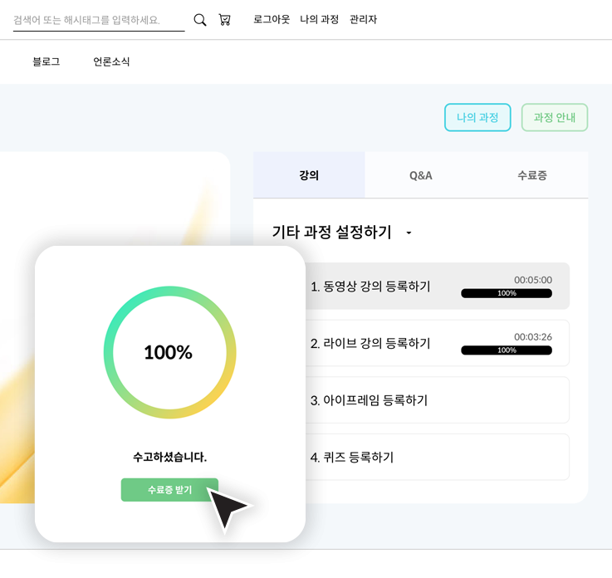This screenshot has width=612, height=578.
Task: Go to the 언론소식 menu
Action: coord(111,61)
